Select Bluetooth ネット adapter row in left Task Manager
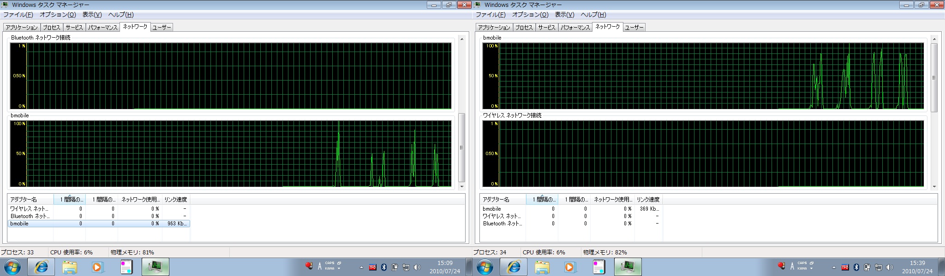The image size is (945, 276). tap(99, 216)
